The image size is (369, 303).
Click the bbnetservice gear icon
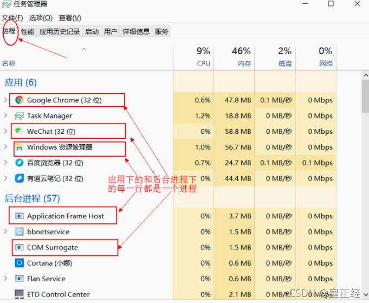(x=19, y=231)
